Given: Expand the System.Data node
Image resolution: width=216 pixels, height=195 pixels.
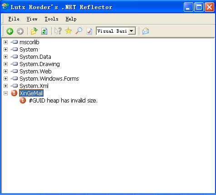Looking at the screenshot, I should 5,56.
